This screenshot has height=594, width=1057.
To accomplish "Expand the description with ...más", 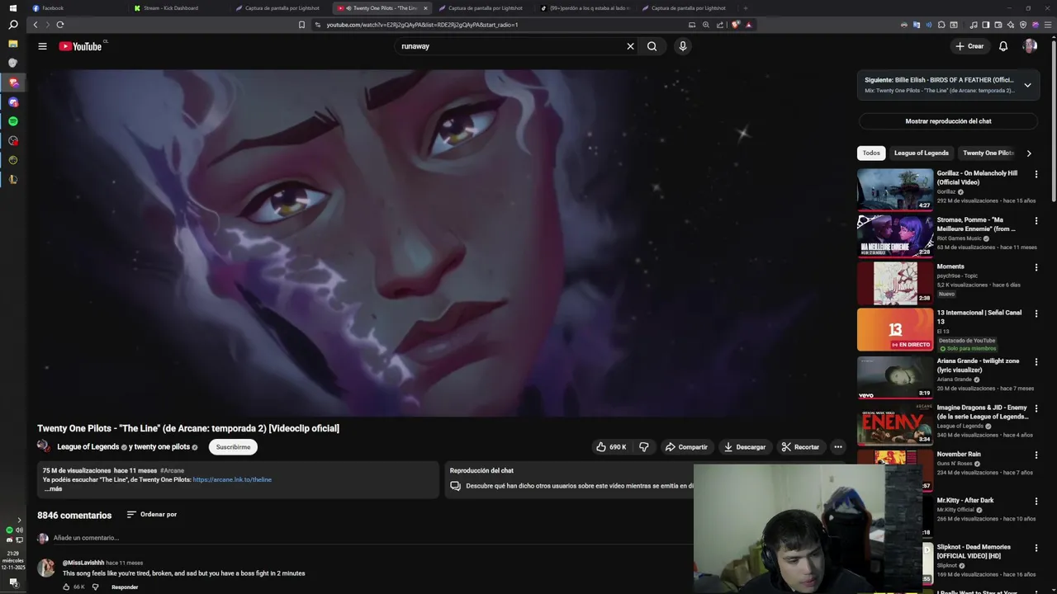I will [x=53, y=489].
